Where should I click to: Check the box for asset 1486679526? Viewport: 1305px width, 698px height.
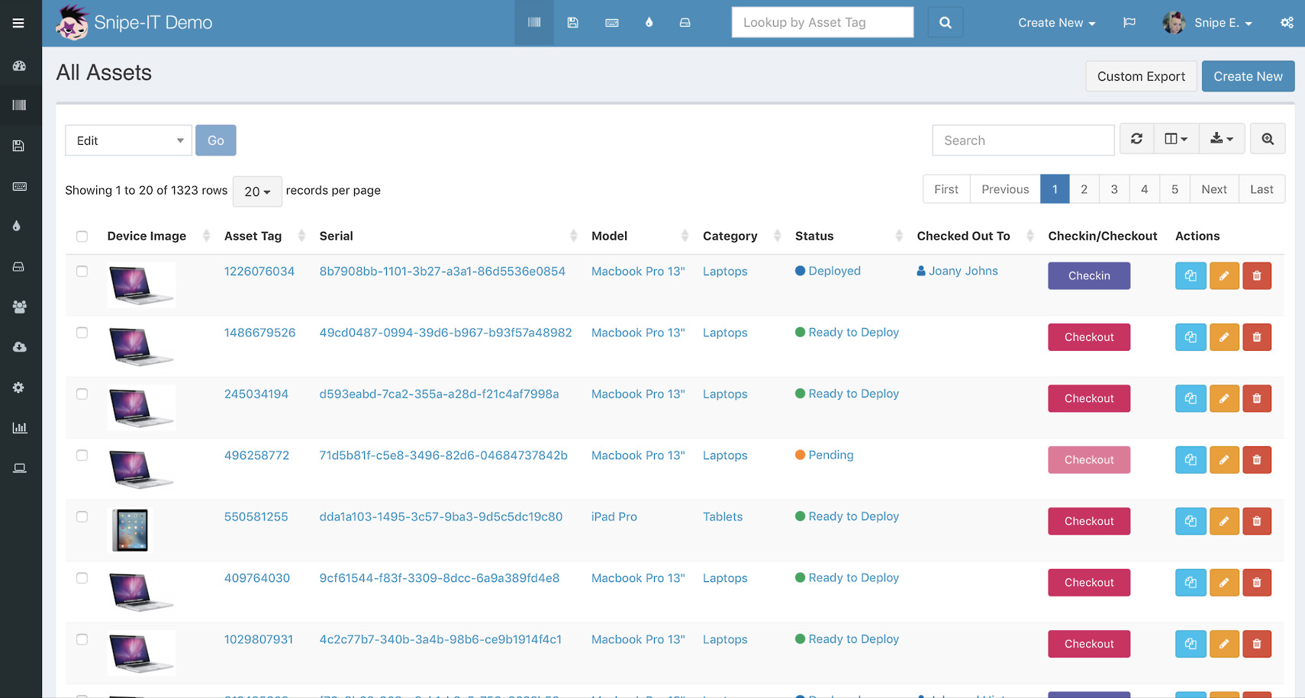pyautogui.click(x=82, y=333)
